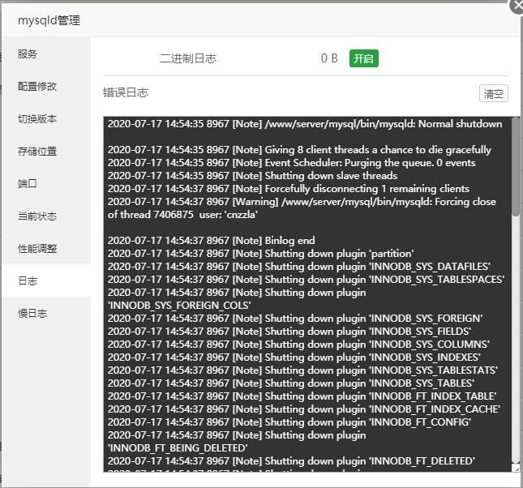Click the 'Binlog end' log entry
The height and width of the screenshot is (488, 523).
211,241
